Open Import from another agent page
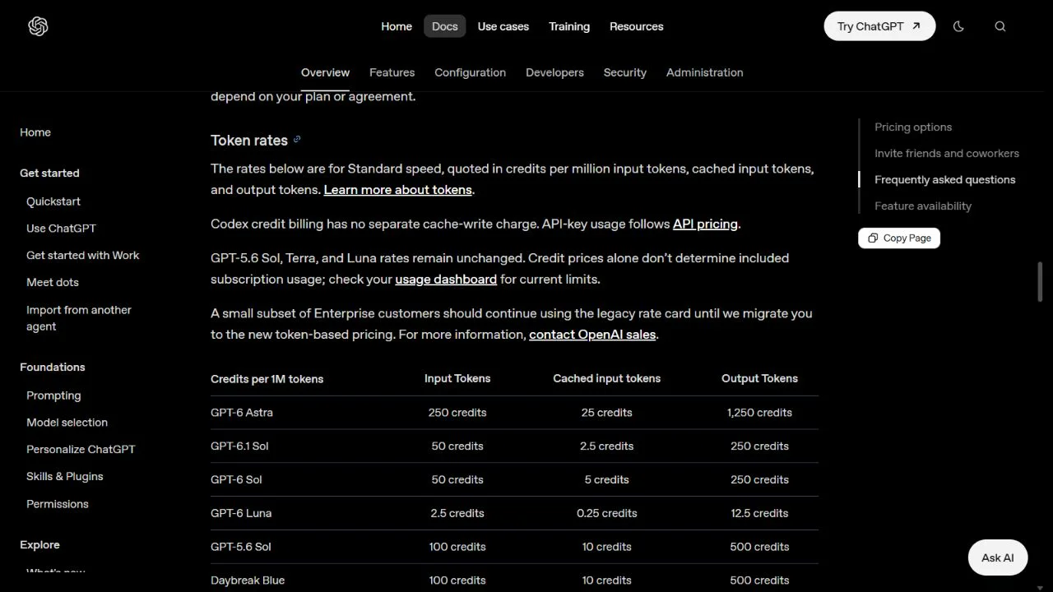The height and width of the screenshot is (592, 1053). (x=79, y=318)
